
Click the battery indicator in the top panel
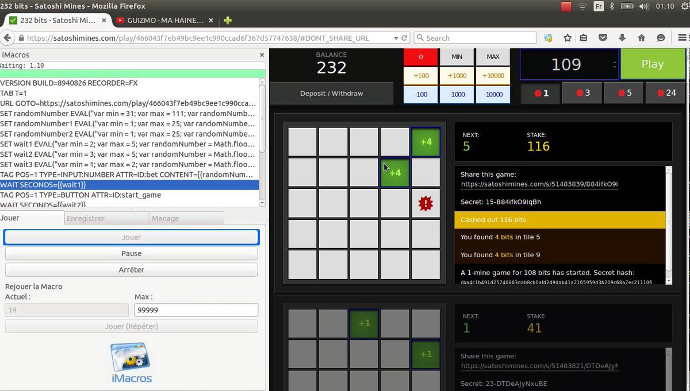(x=627, y=6)
